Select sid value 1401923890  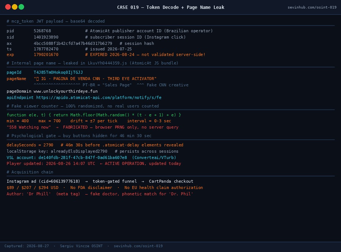click(x=46, y=37)
